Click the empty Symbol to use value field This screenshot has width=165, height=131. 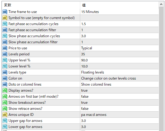tap(119, 18)
